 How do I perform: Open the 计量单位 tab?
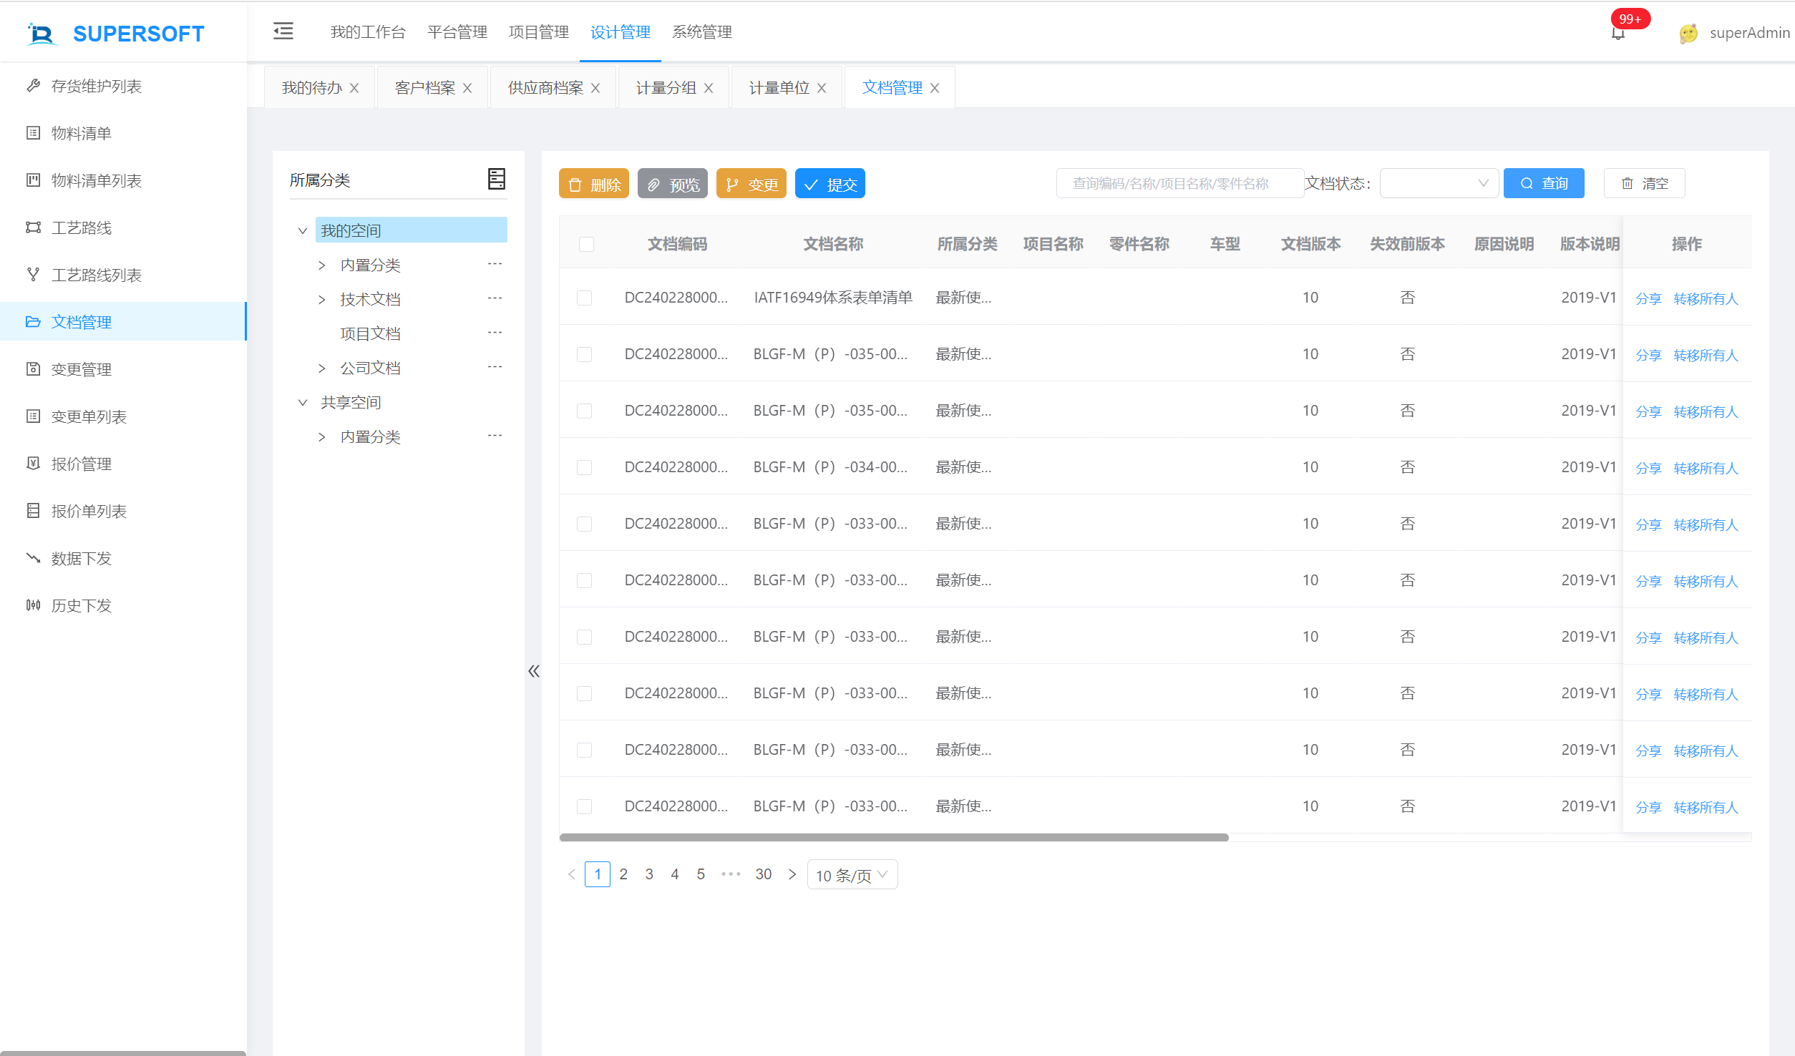[x=779, y=87]
